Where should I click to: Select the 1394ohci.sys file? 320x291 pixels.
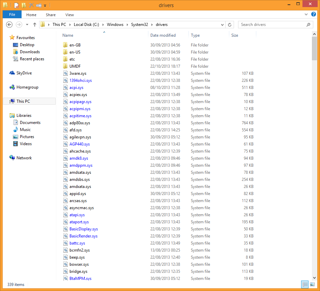[81, 80]
